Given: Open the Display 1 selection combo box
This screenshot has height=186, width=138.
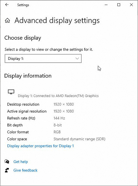Looking at the screenshot, I should click(43, 59).
